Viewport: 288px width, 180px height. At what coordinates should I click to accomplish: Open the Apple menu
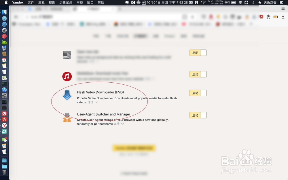click(x=6, y=2)
